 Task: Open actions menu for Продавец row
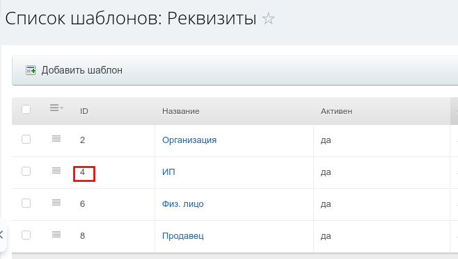[56, 234]
